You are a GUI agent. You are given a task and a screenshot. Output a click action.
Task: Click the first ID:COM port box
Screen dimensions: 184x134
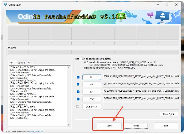click(18, 52)
